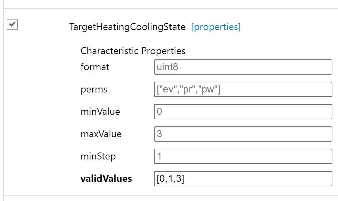The image size is (338, 201).
Task: Click empty space right of [properties] link
Action: point(287,27)
